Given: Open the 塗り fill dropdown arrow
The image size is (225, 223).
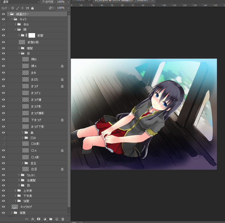Looking at the screenshot, I should coord(68,8).
